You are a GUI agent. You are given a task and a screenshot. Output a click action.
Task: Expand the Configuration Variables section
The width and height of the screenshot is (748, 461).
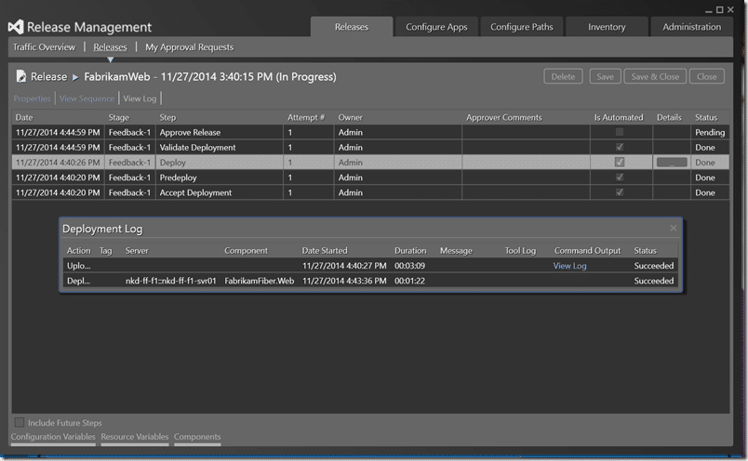(x=53, y=437)
